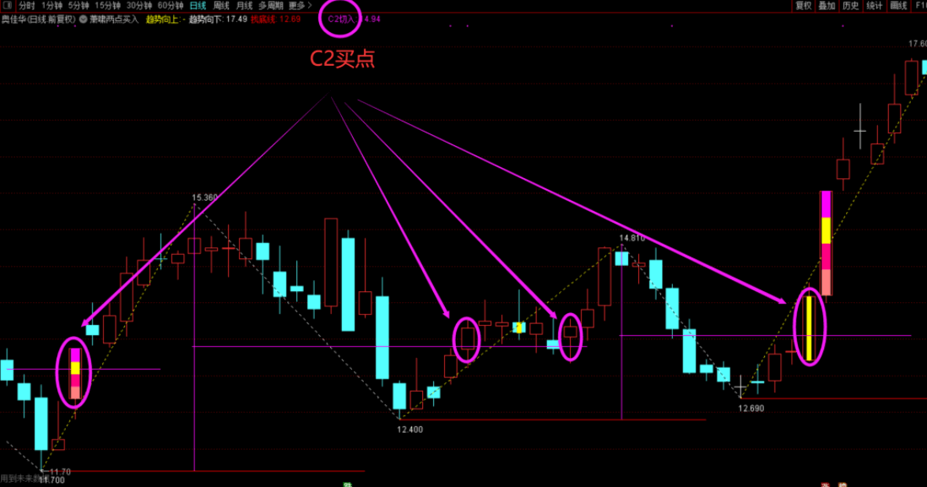
Task: Switch to the 60分钟 period tab
Action: [171, 6]
